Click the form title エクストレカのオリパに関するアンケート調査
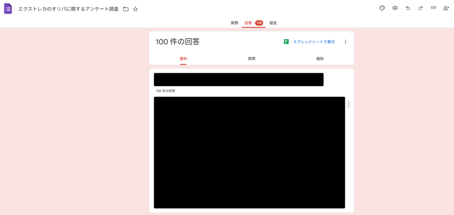Screen dimensions: 454x215 click(68, 9)
